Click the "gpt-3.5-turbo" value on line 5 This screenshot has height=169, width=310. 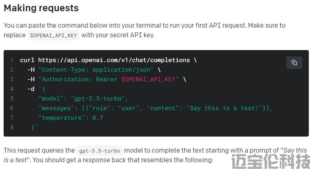coord(98,99)
